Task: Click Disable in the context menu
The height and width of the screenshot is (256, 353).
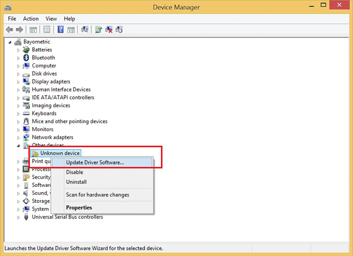Action: [75, 172]
